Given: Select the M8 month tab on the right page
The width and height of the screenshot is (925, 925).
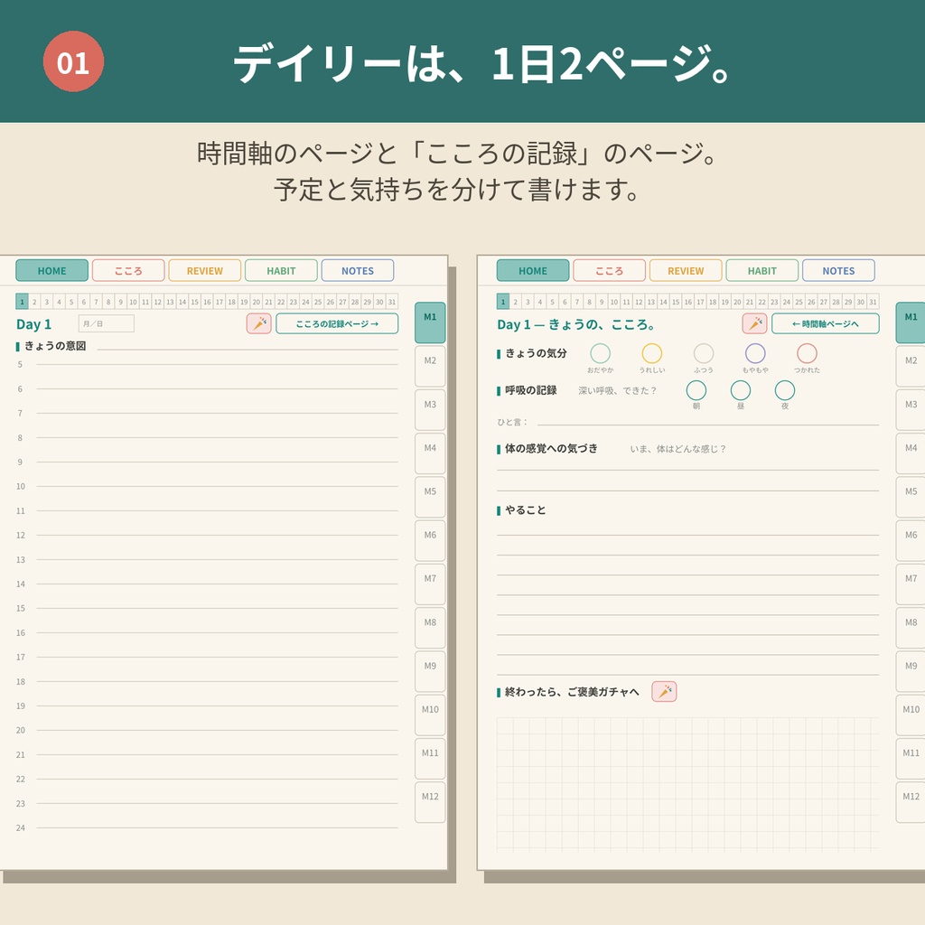Looking at the screenshot, I should (911, 629).
